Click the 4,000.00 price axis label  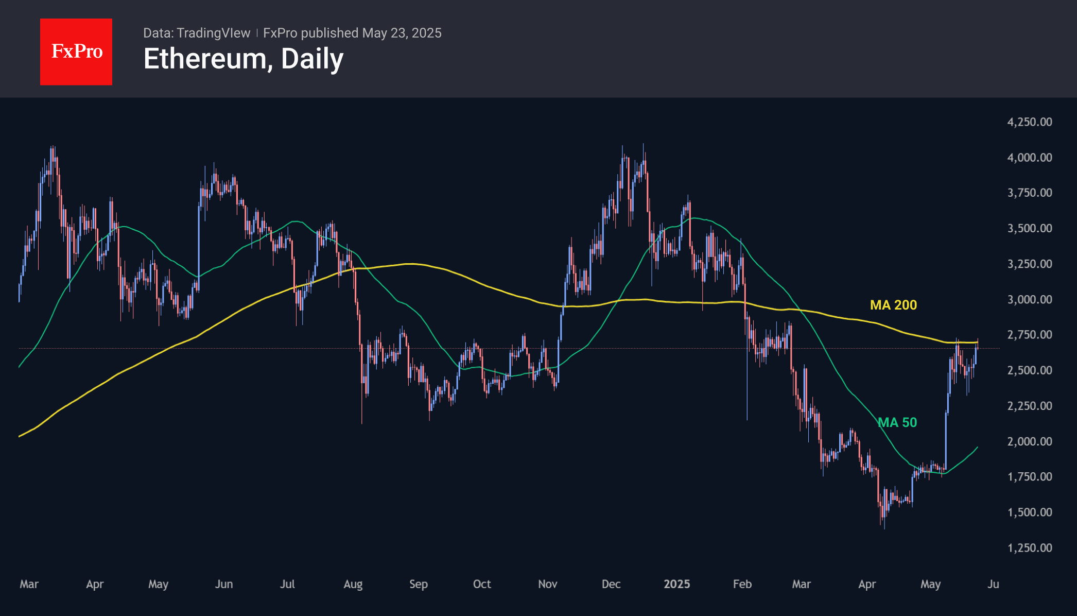click(x=1030, y=158)
